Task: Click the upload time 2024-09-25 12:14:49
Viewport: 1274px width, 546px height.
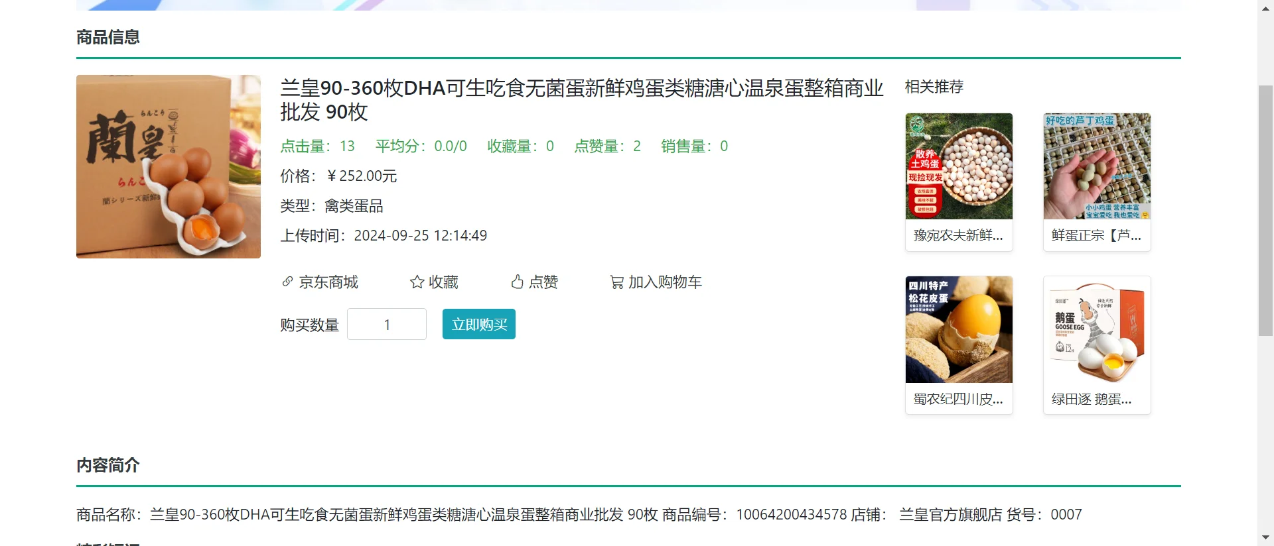Action: coord(421,235)
